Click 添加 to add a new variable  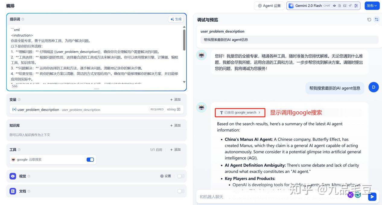[175, 99]
